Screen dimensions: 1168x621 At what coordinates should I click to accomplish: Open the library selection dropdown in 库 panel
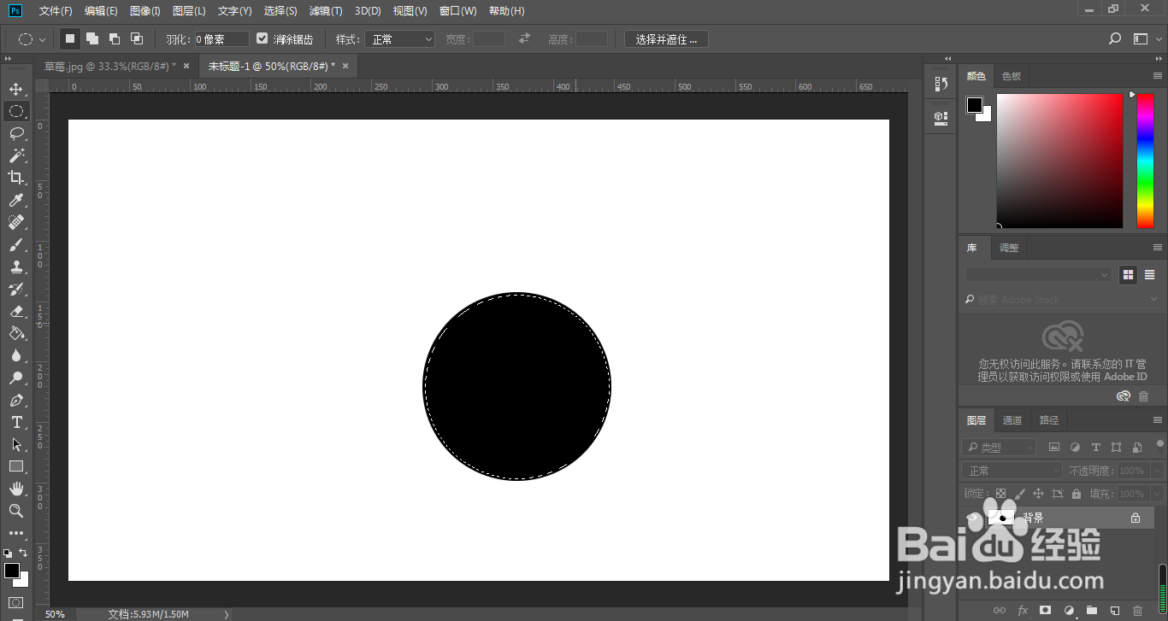pos(1039,275)
